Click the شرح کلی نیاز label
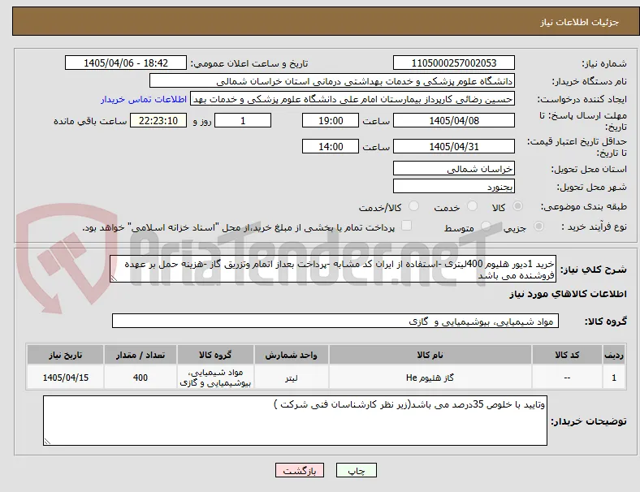Screen dimensions: 640x492 (x=594, y=270)
